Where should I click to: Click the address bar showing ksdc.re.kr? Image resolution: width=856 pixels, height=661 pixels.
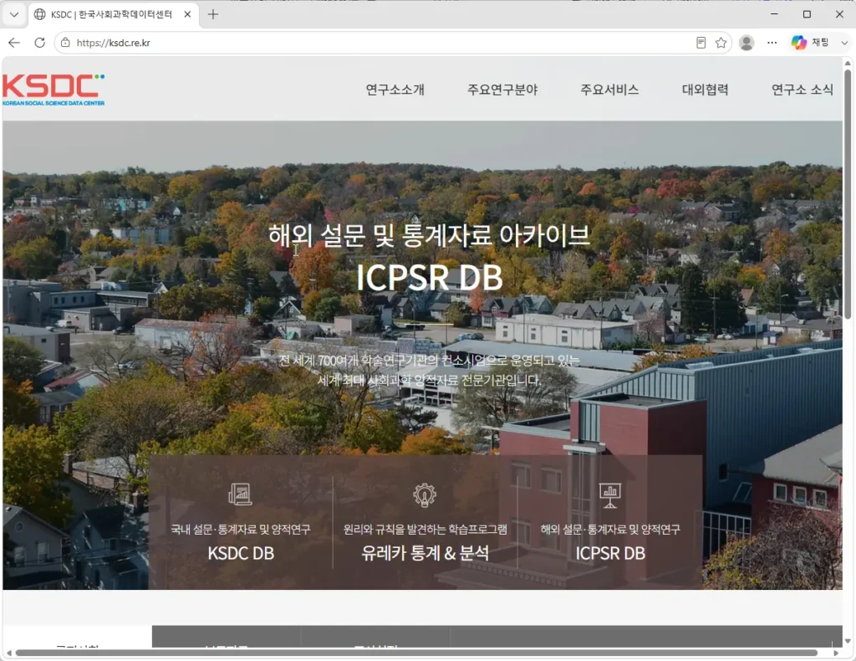tap(382, 43)
